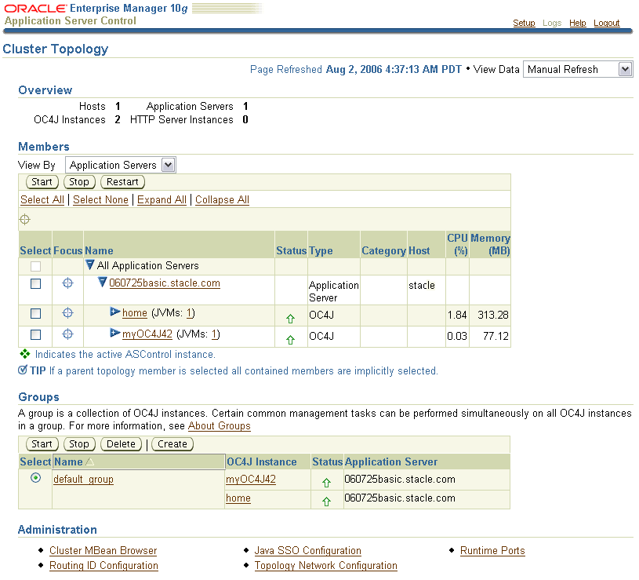Open Cluster MBean Browser link

(x=103, y=551)
